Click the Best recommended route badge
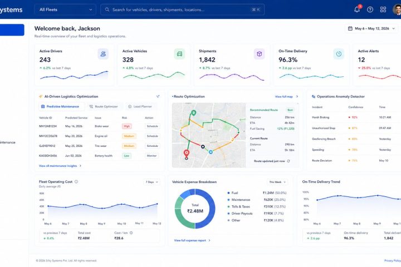The width and height of the screenshot is (401, 267). click(x=290, y=110)
